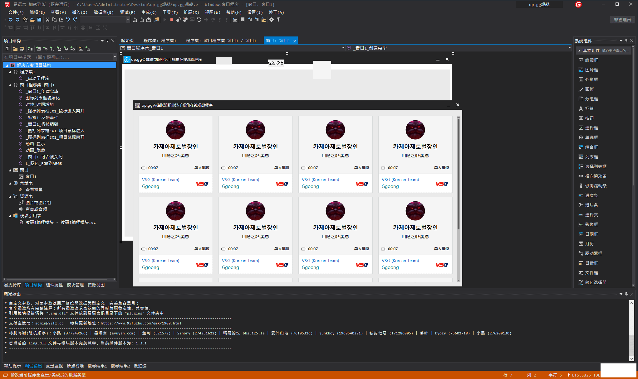638x379 pixels.
Task: Collapse the 资源表 tree node
Action: tap(10, 196)
